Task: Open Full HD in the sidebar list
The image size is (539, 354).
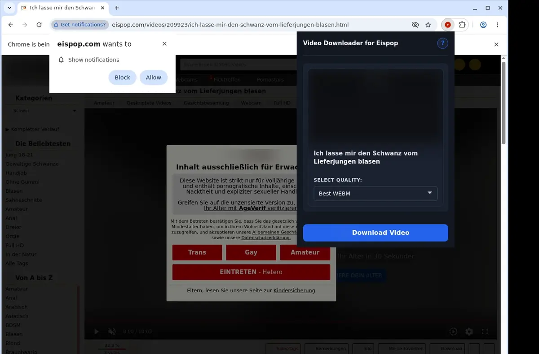Action: (15, 245)
